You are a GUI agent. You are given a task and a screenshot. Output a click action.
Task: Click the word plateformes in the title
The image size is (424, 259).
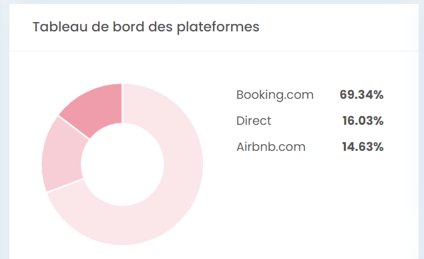[x=218, y=27]
